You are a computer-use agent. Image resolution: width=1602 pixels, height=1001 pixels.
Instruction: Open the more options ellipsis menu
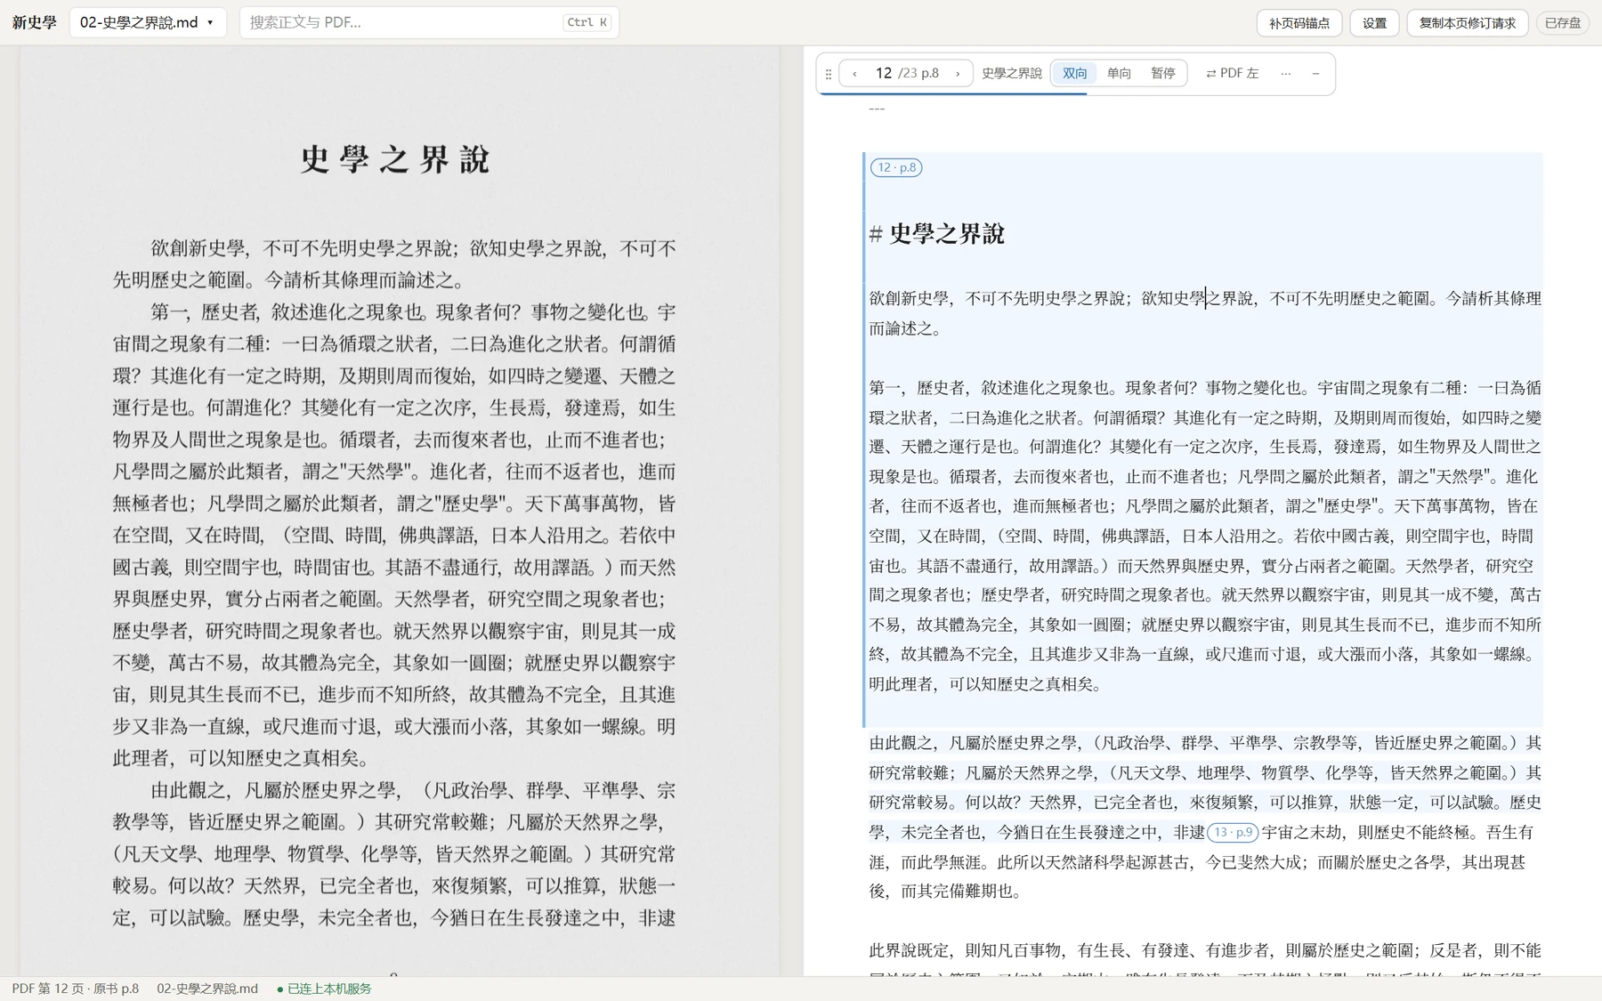(1285, 74)
